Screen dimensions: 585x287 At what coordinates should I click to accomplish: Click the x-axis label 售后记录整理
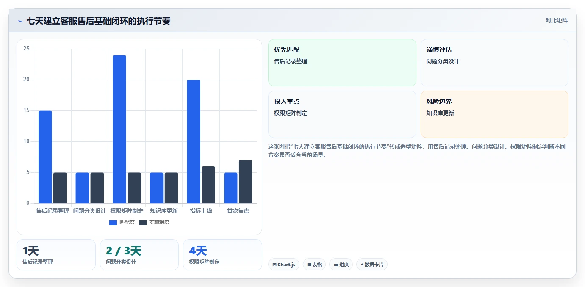coord(53,211)
